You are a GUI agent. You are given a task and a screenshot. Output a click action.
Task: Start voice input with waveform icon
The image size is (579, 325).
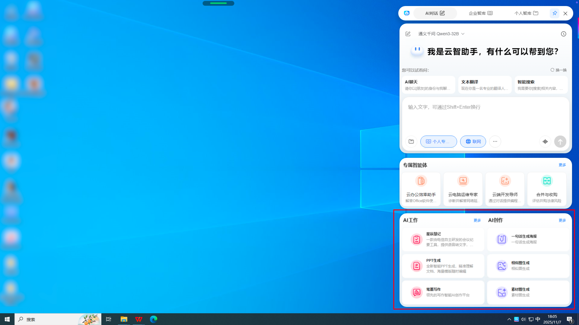(x=545, y=142)
